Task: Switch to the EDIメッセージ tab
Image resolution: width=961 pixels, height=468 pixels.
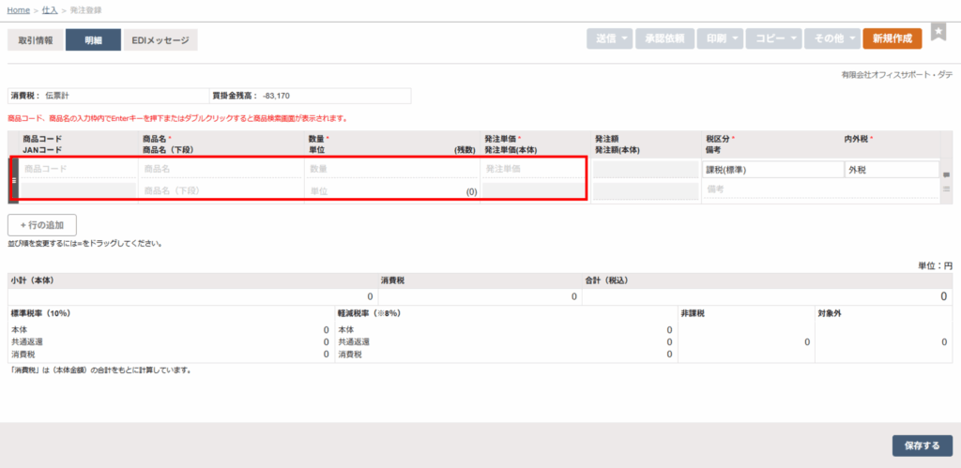Action: 160,40
